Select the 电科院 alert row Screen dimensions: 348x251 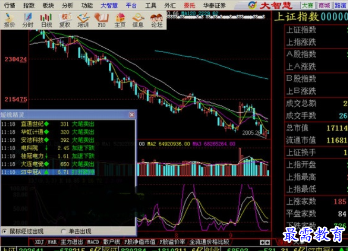[48, 148]
